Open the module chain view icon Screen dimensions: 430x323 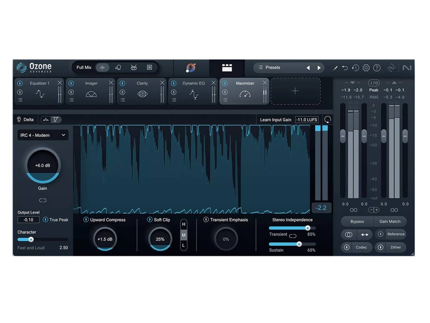pyautogui.click(x=227, y=68)
